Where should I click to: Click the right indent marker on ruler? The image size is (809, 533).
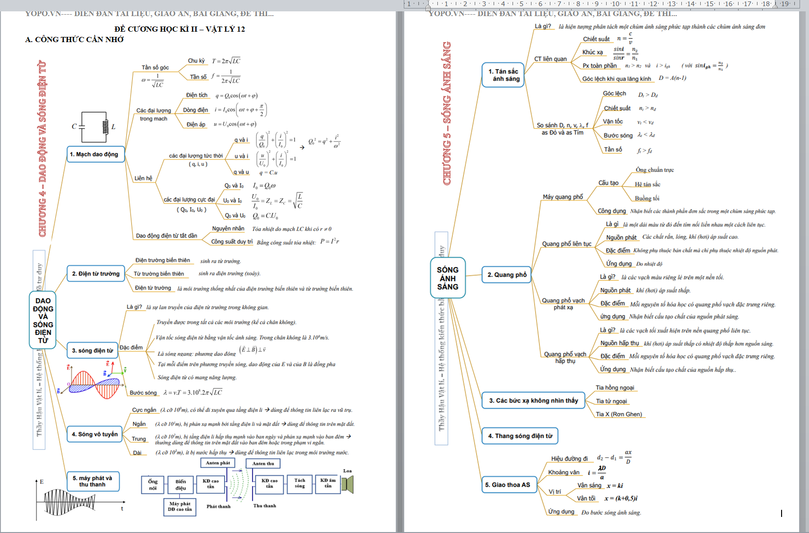coord(775,4)
